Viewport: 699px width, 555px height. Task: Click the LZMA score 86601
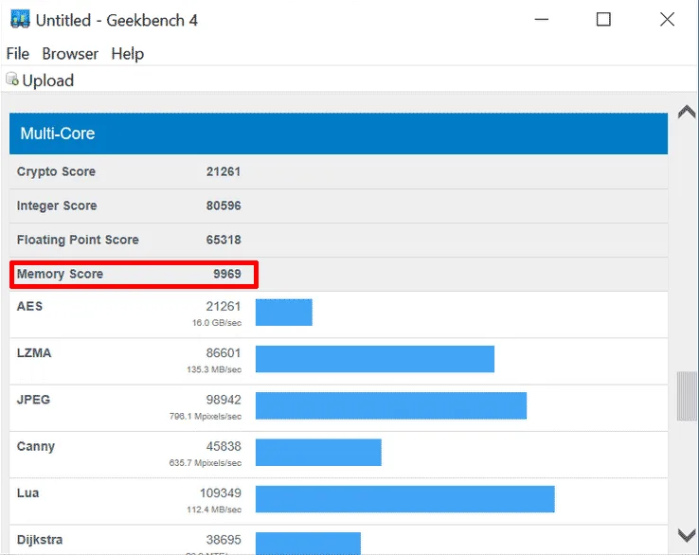click(x=224, y=353)
